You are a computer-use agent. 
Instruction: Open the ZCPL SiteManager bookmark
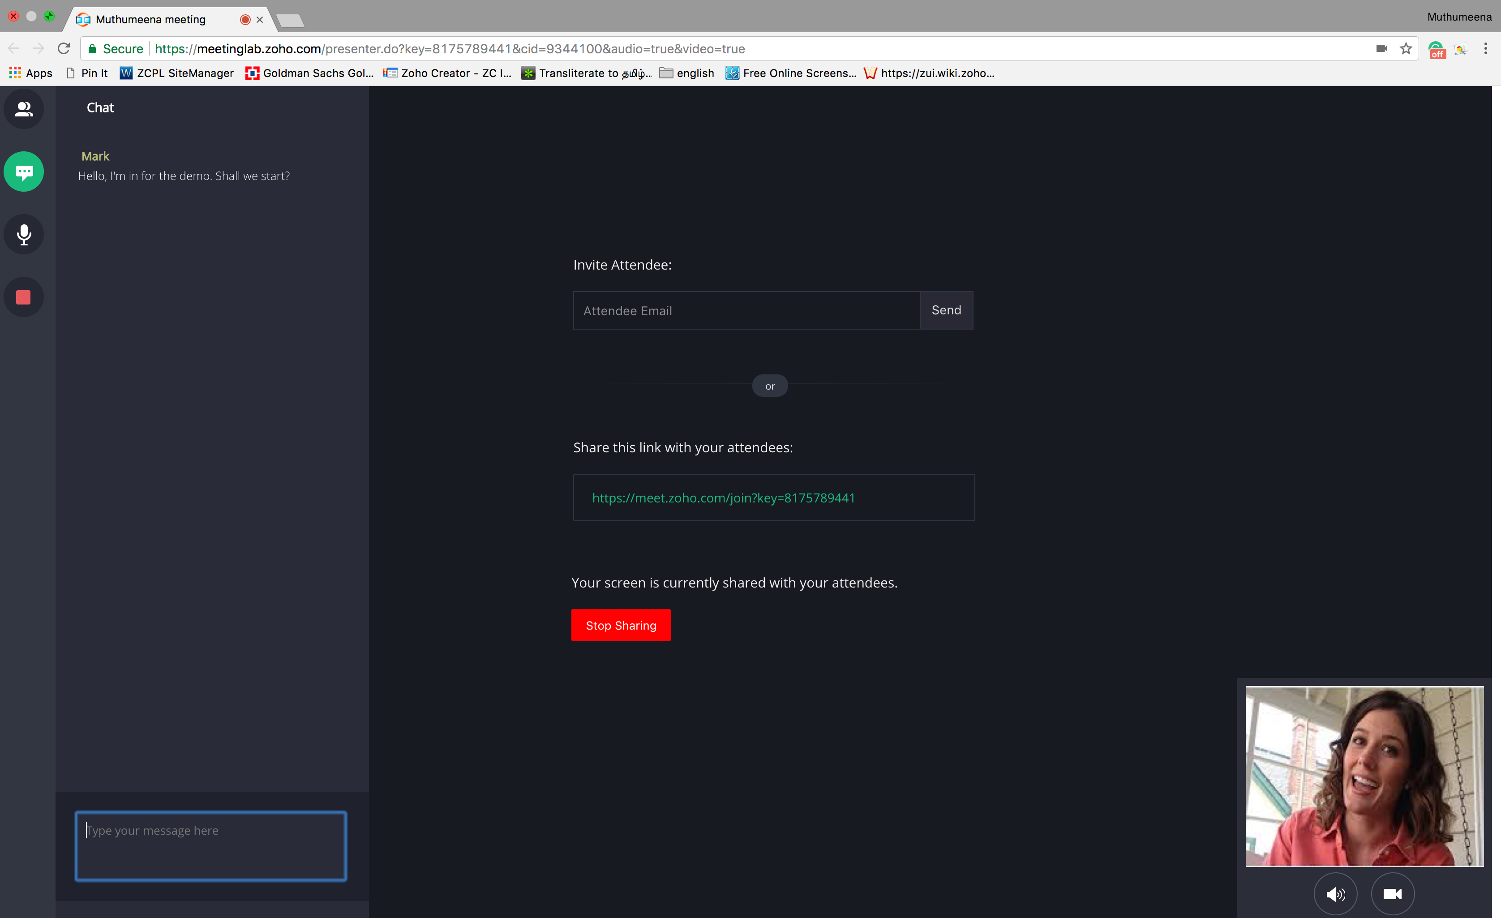click(x=177, y=73)
